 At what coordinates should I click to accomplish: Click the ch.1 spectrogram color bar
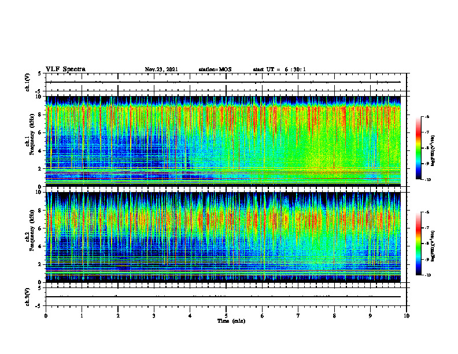coord(419,148)
